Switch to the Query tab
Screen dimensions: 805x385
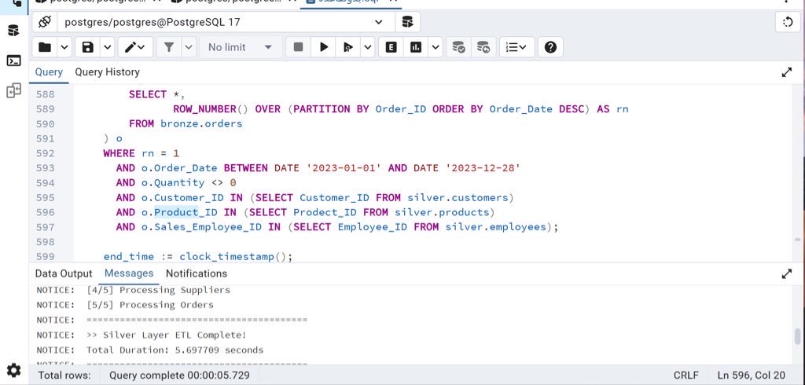pyautogui.click(x=49, y=72)
